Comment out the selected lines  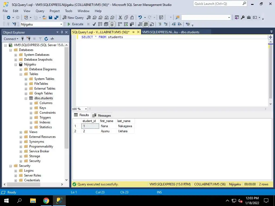click(160, 24)
